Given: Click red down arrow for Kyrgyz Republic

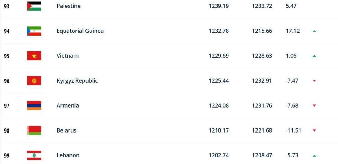Looking at the screenshot, I should (314, 81).
